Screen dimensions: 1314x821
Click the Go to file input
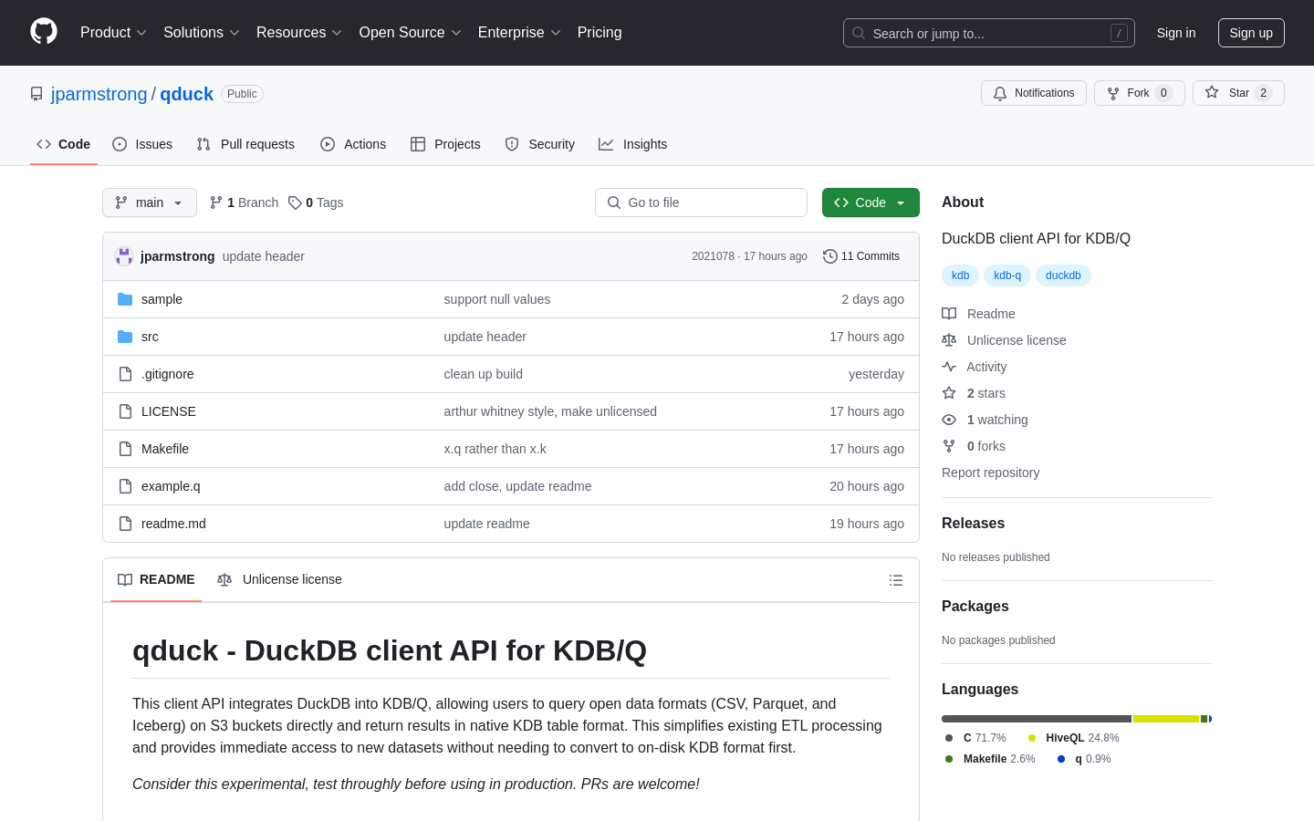[x=701, y=203]
